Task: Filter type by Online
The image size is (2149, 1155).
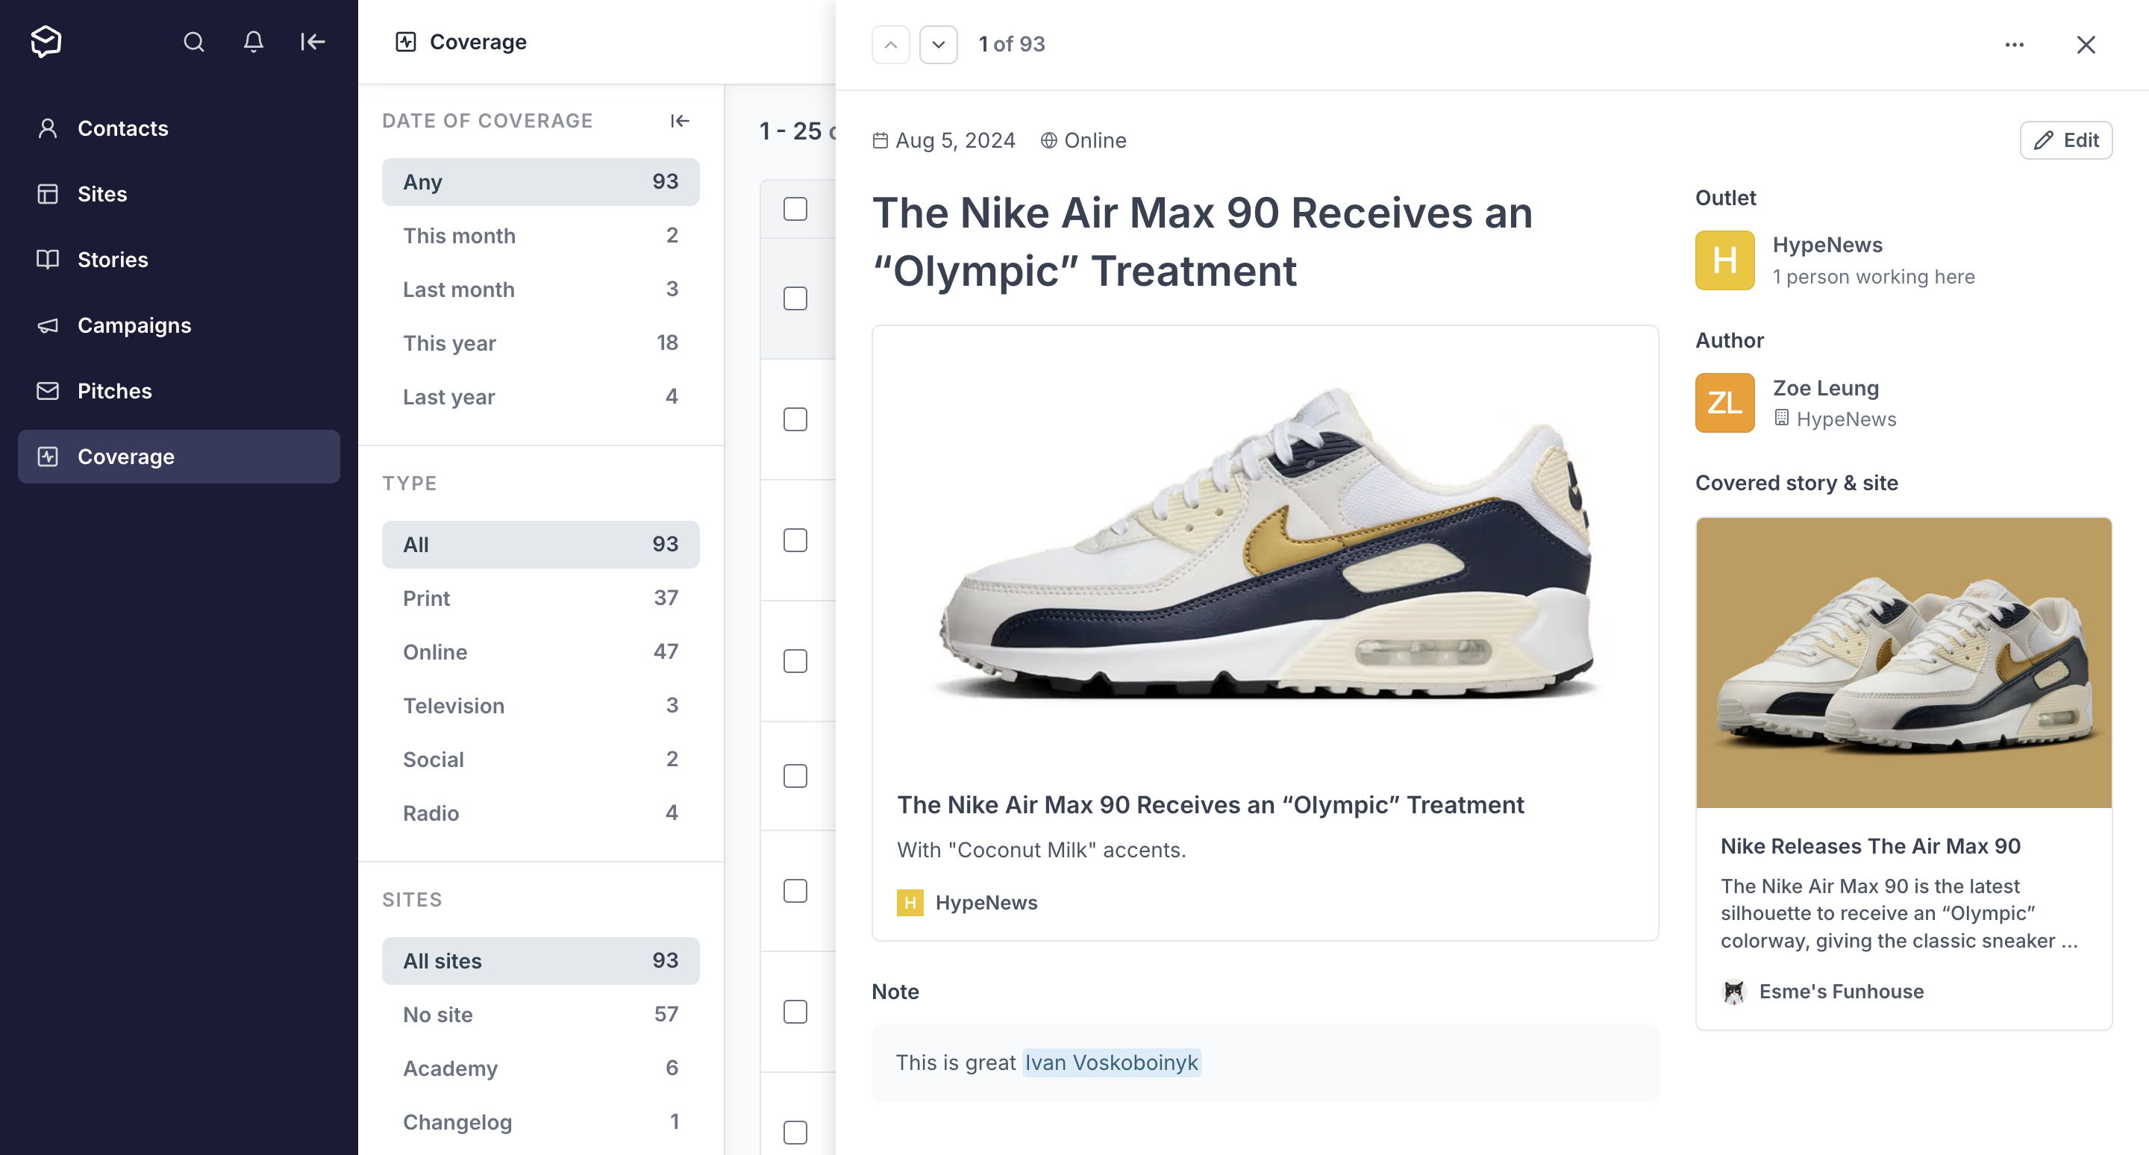Action: [x=540, y=652]
